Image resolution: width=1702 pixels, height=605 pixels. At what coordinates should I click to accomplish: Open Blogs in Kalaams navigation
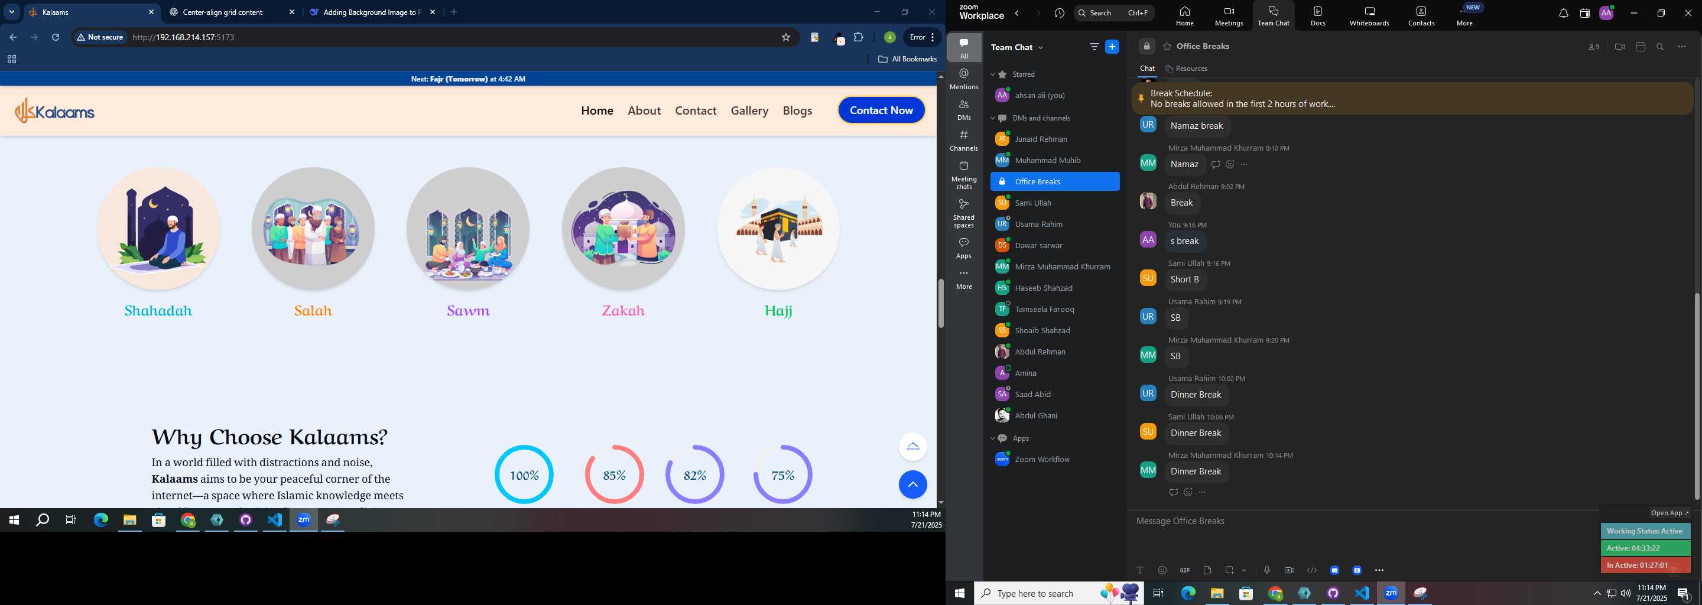797,110
